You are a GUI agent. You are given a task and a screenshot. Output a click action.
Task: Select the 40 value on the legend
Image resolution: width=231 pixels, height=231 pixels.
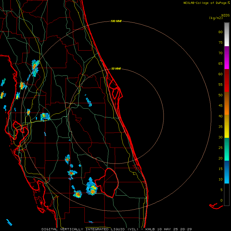click(x=220, y=116)
